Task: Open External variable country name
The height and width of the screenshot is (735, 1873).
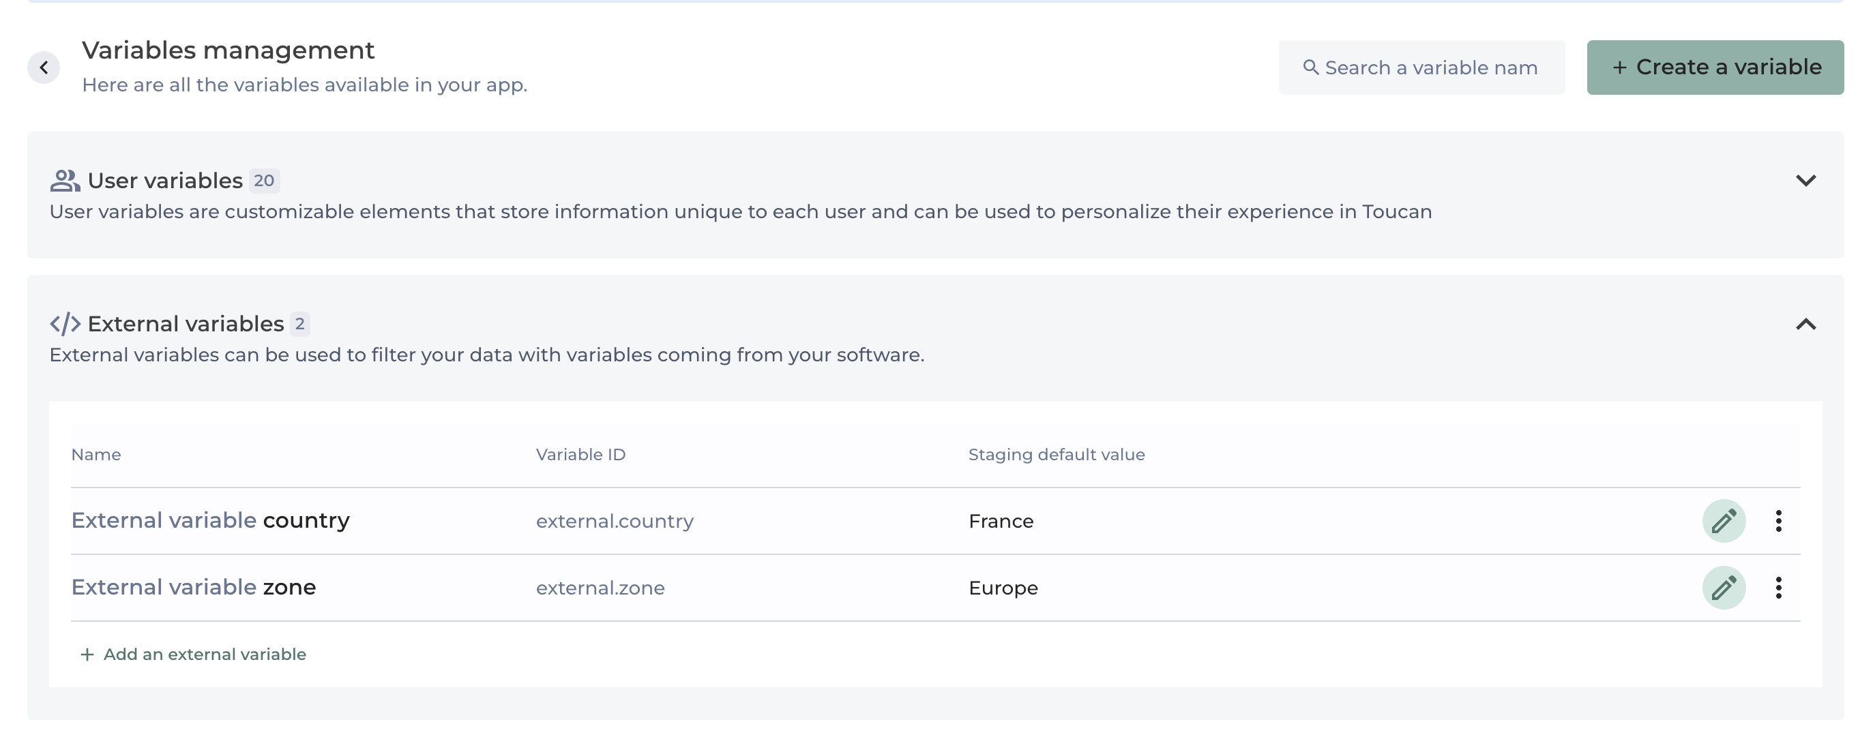Action: pyautogui.click(x=210, y=520)
